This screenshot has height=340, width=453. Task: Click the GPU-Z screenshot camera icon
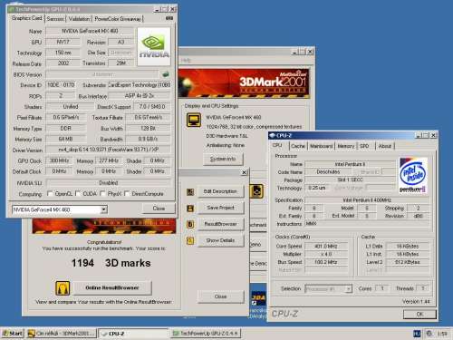point(169,18)
